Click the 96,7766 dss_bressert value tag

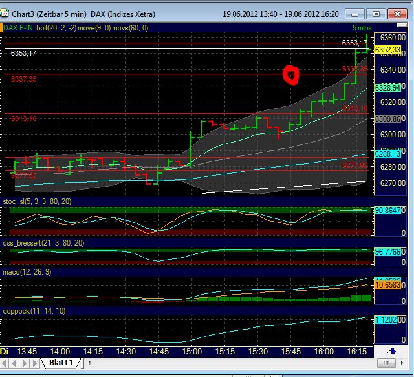(x=387, y=252)
